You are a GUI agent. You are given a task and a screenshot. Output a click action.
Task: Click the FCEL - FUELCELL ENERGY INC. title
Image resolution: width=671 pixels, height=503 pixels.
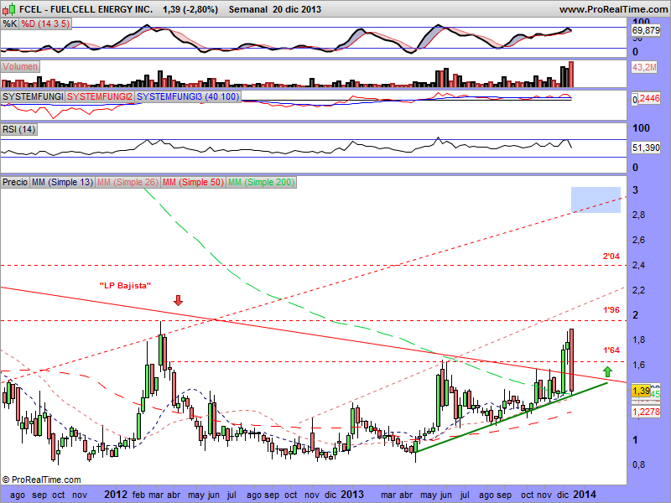pyautogui.click(x=86, y=9)
